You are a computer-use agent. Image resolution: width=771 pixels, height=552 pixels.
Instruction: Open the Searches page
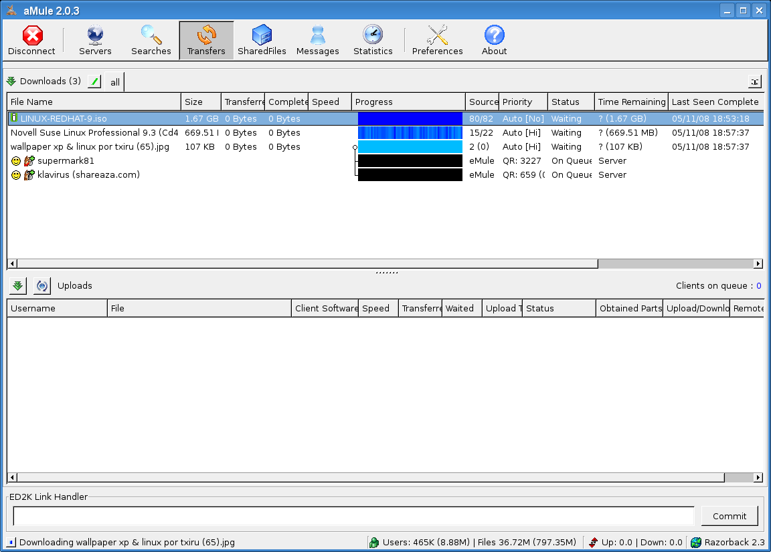point(151,40)
